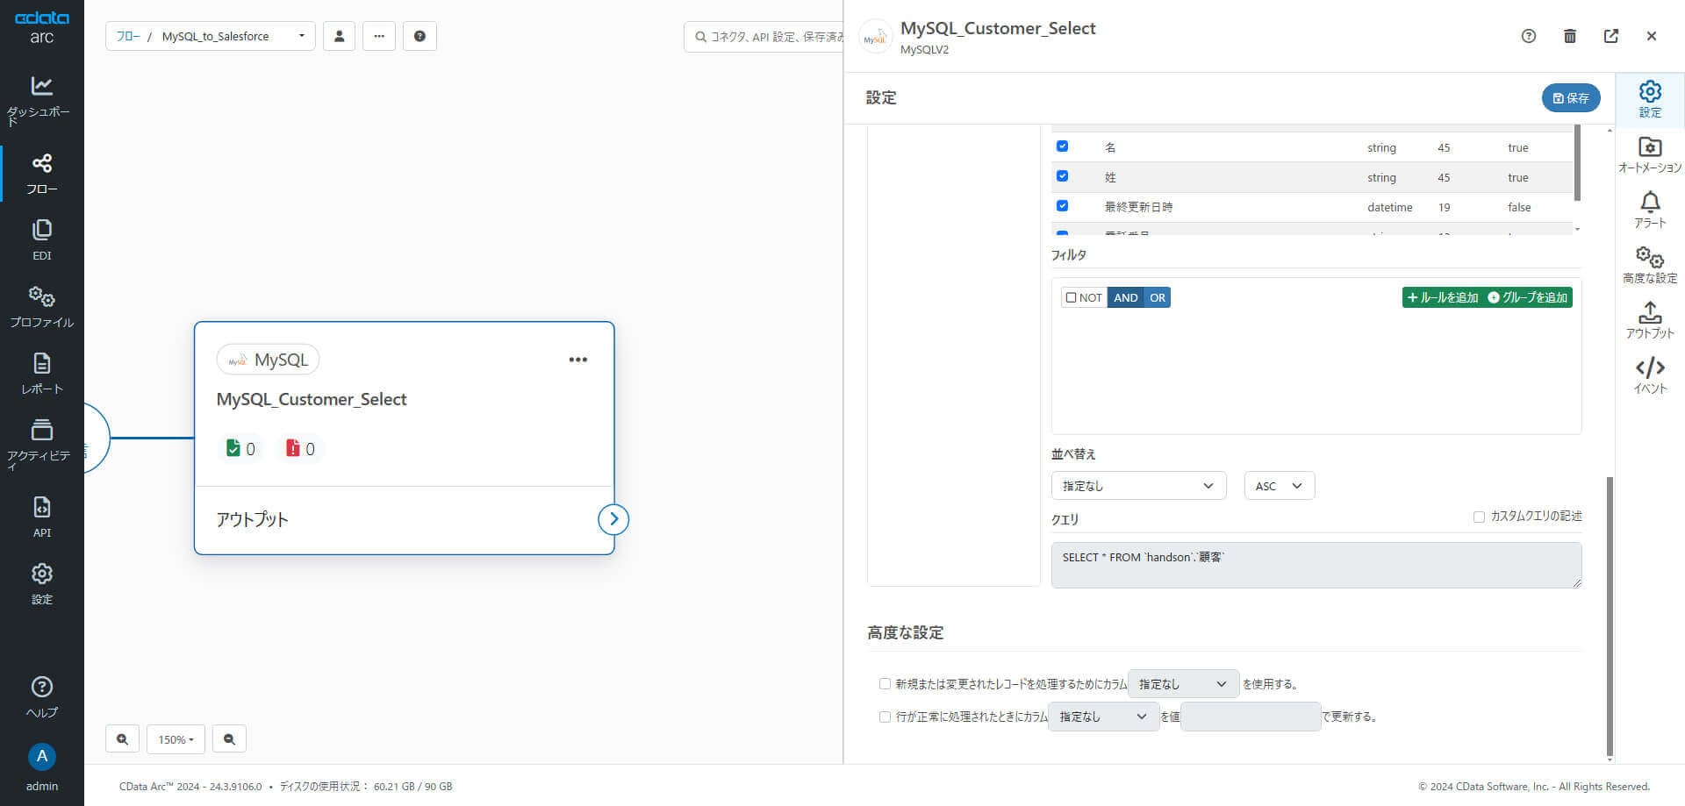Click the update value input field
Image resolution: width=1685 pixels, height=806 pixels.
(1251, 717)
